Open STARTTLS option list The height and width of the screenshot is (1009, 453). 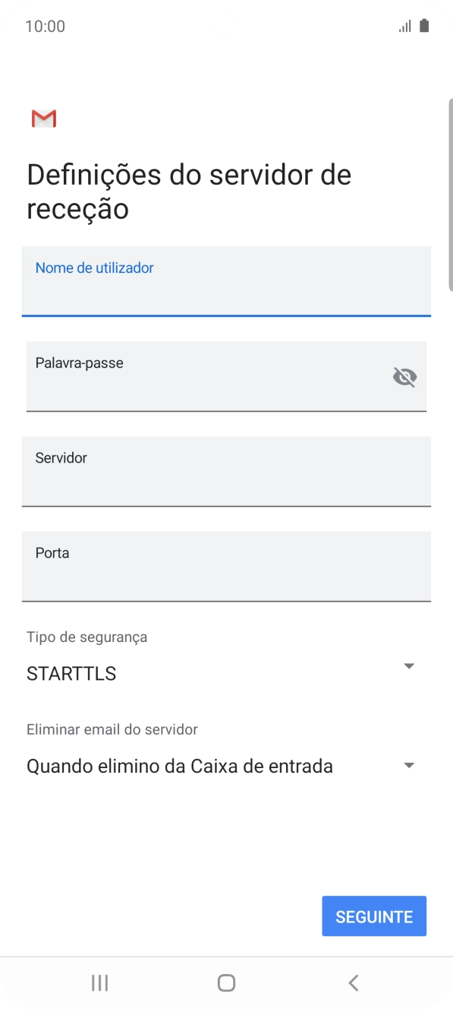408,665
